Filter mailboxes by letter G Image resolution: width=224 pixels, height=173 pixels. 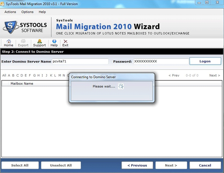point(35,75)
